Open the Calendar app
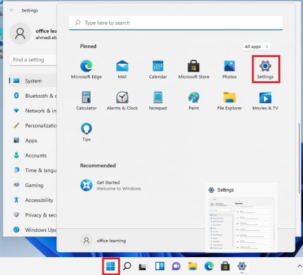 (x=158, y=69)
